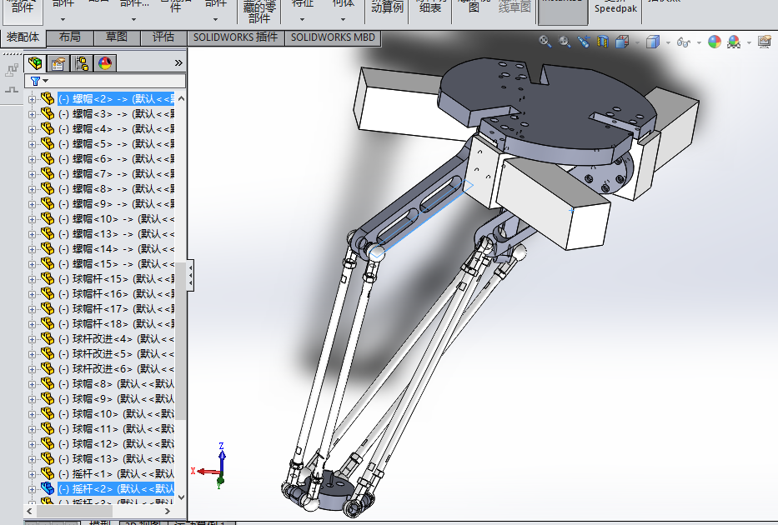The image size is (778, 525).
Task: Click part icon beside 摇杆<1>
Action: pos(48,473)
